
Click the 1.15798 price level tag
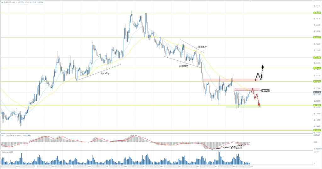317,58
